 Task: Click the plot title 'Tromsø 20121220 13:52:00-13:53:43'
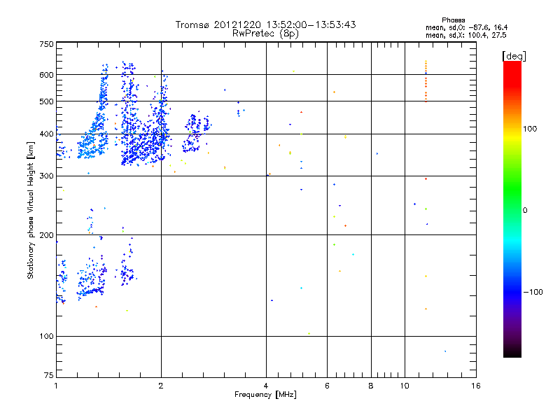(265, 24)
